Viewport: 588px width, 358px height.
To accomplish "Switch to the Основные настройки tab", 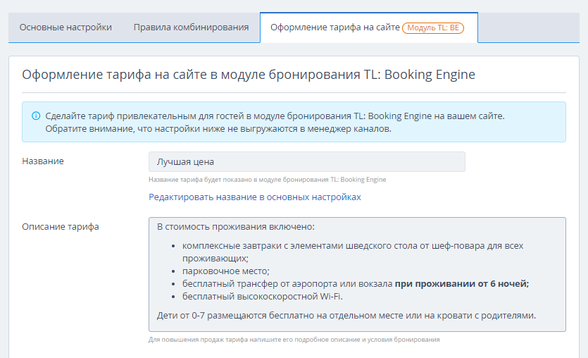I will point(65,27).
